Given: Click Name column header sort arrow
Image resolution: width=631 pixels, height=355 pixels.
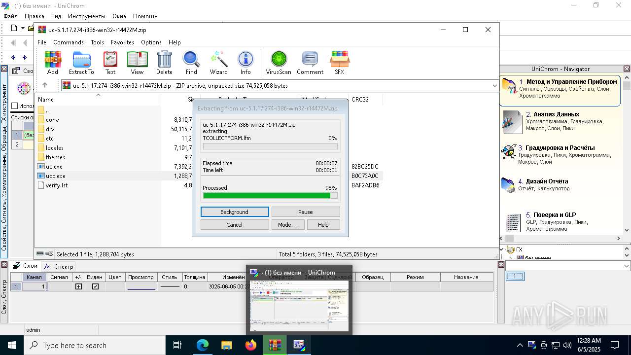Looking at the screenshot, I should (98, 95).
